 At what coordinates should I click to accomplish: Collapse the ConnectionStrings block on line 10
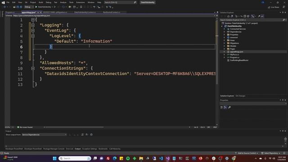33,68
